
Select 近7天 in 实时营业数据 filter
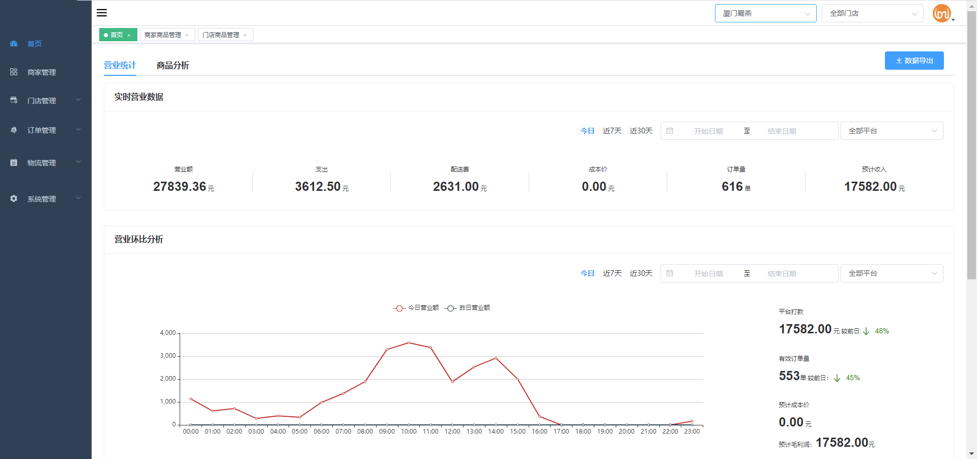[612, 131]
